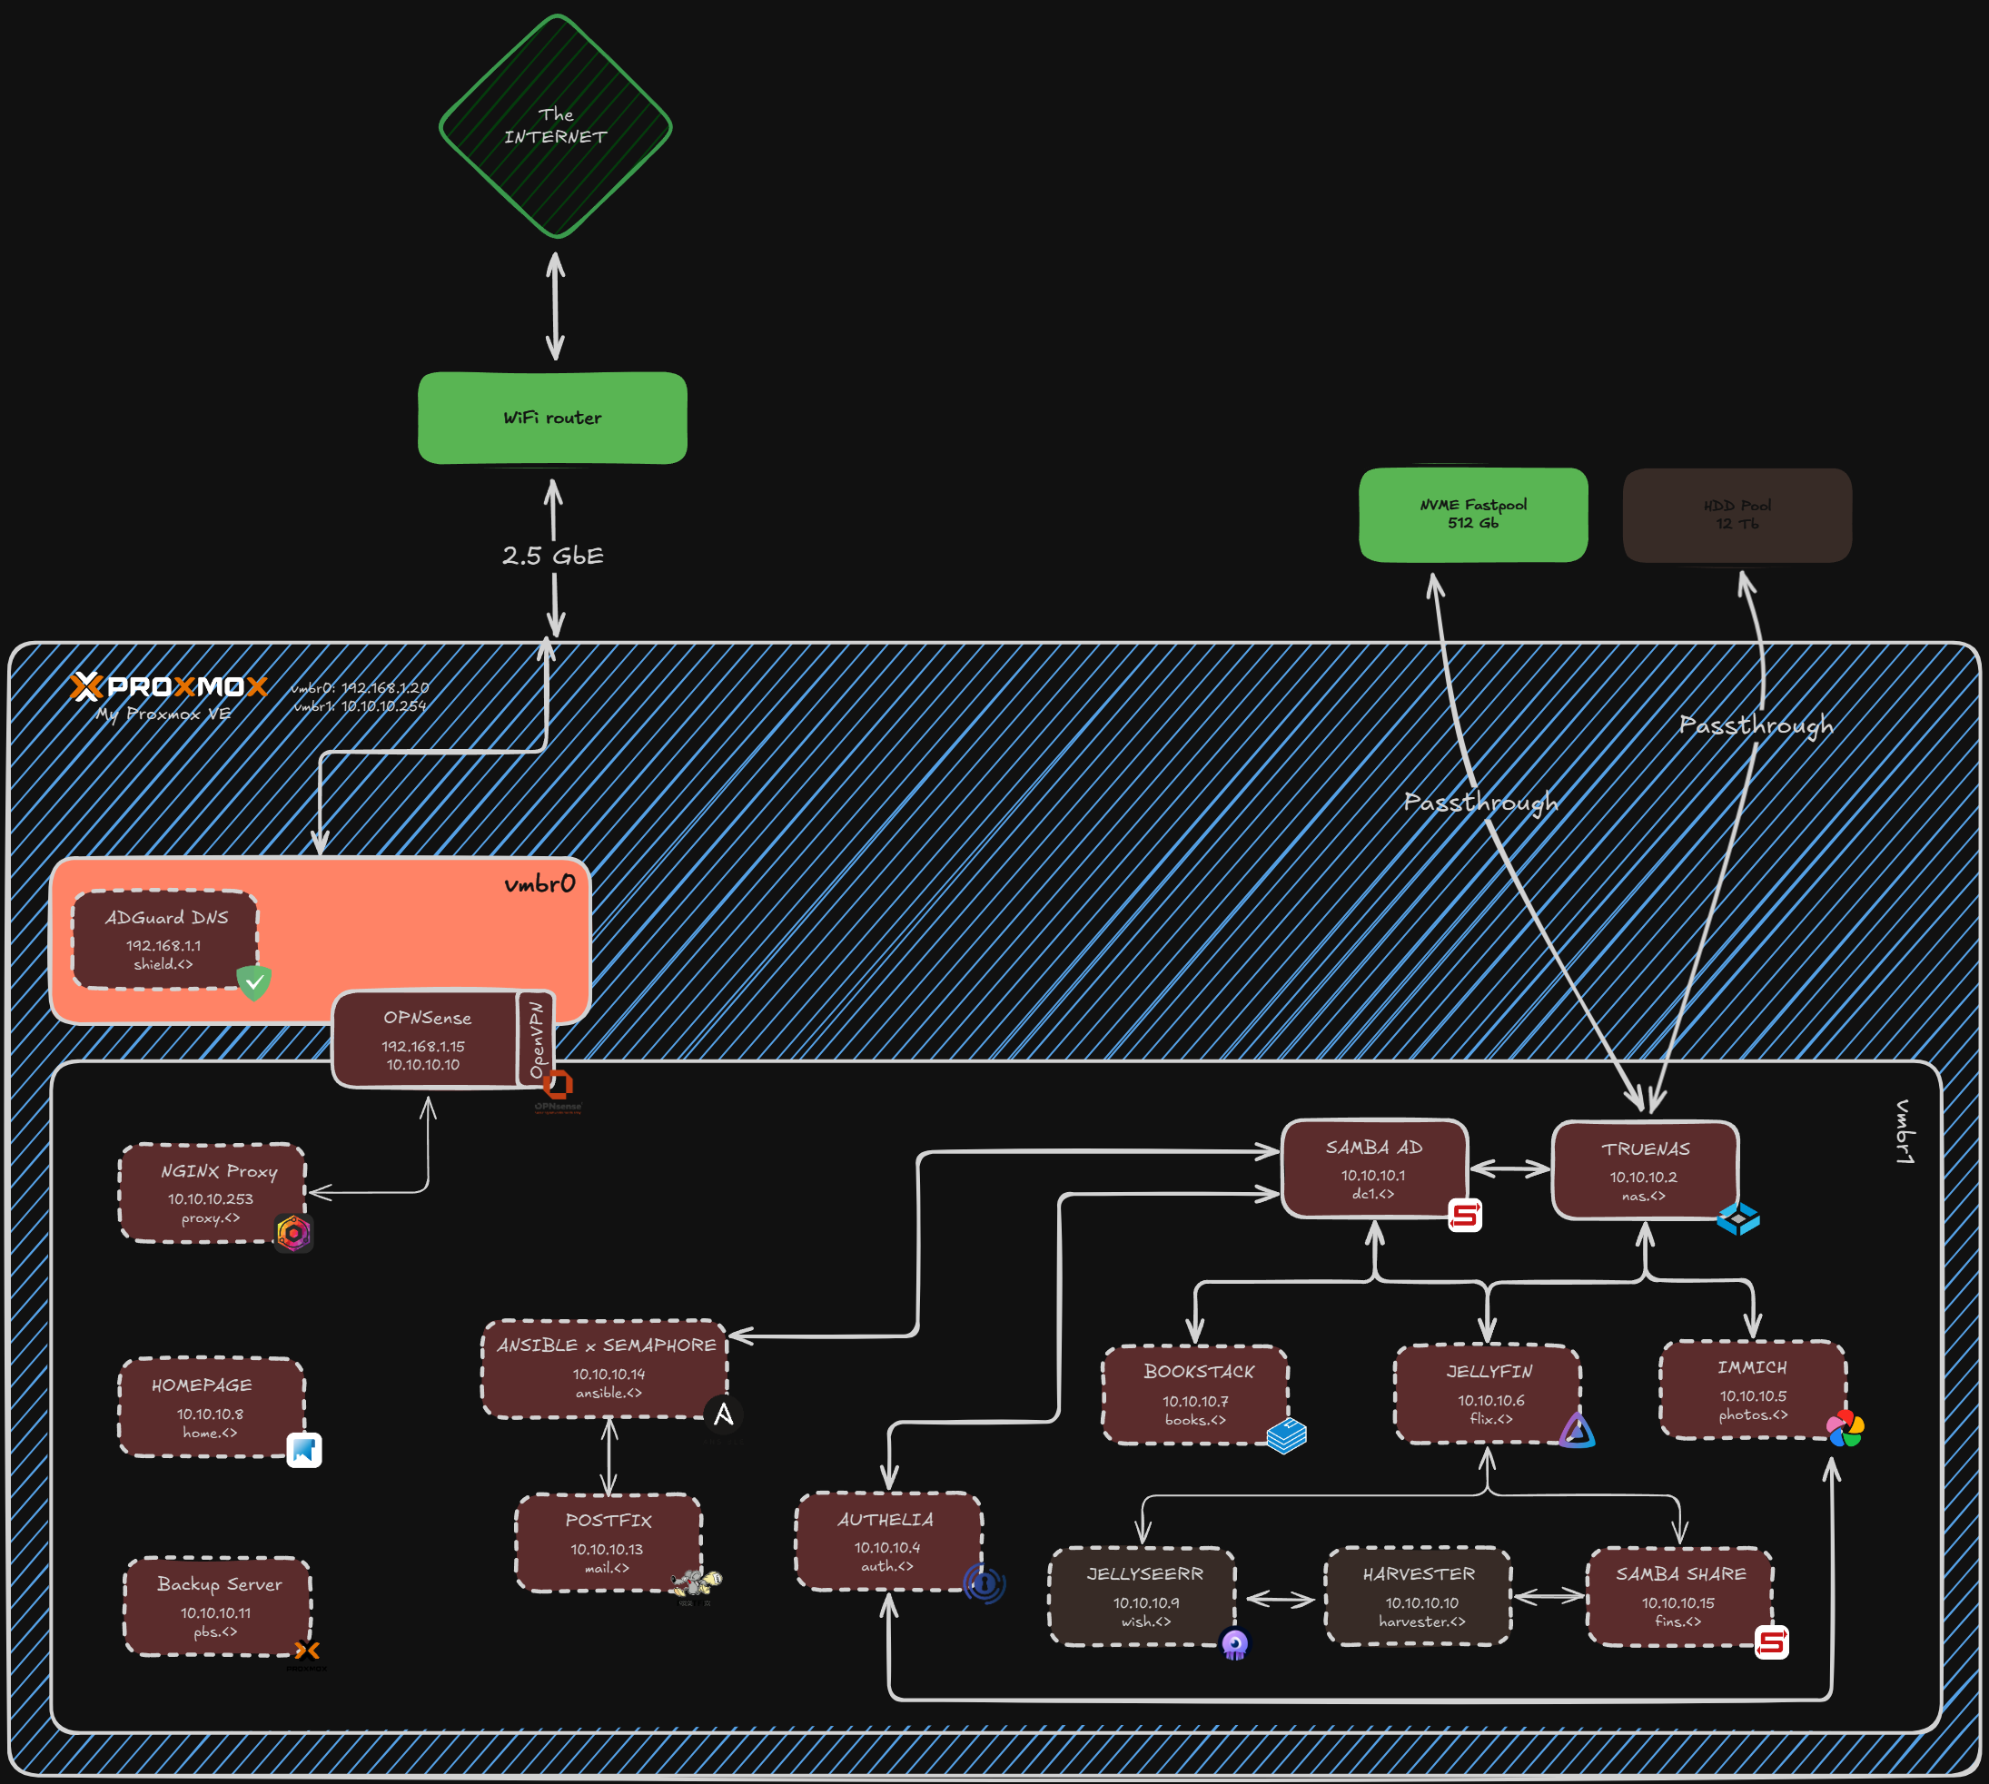Click the AdGuard green shield icon

[254, 981]
